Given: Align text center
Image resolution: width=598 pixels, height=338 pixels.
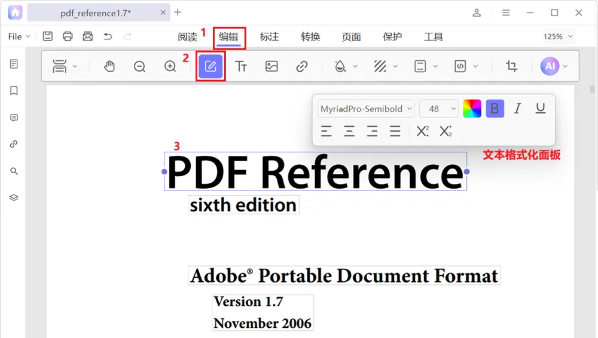Looking at the screenshot, I should coord(349,131).
